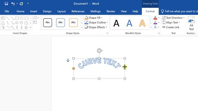Select the Text Box shape in gallery
This screenshot has width=198, height=111.
click(3, 18)
